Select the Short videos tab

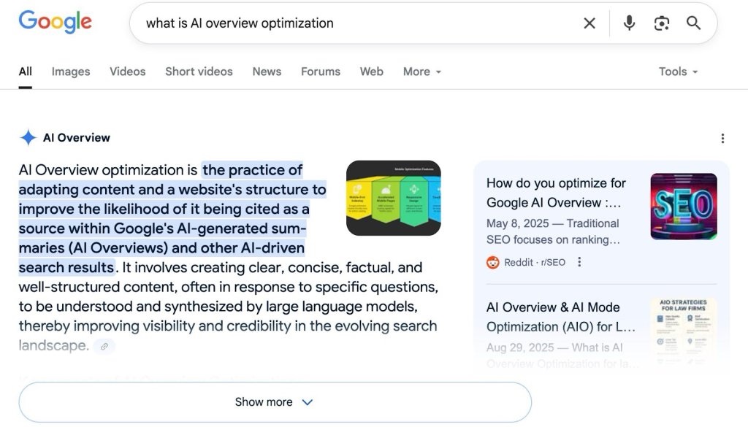click(x=199, y=72)
